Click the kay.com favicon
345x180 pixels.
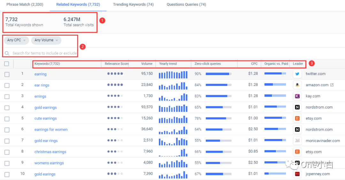point(297,96)
